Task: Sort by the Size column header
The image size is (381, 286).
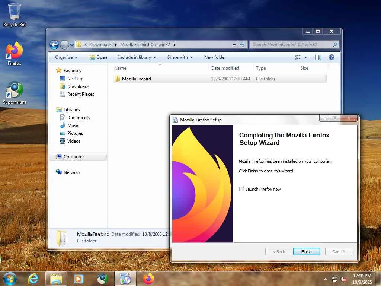Action: click(x=313, y=68)
